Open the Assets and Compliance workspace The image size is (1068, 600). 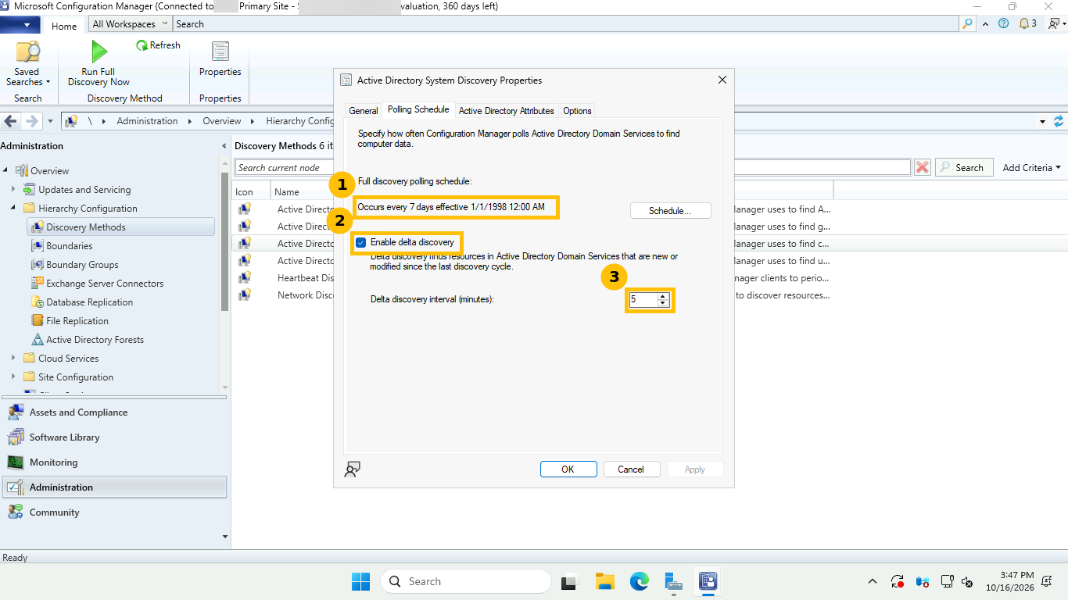(114, 412)
